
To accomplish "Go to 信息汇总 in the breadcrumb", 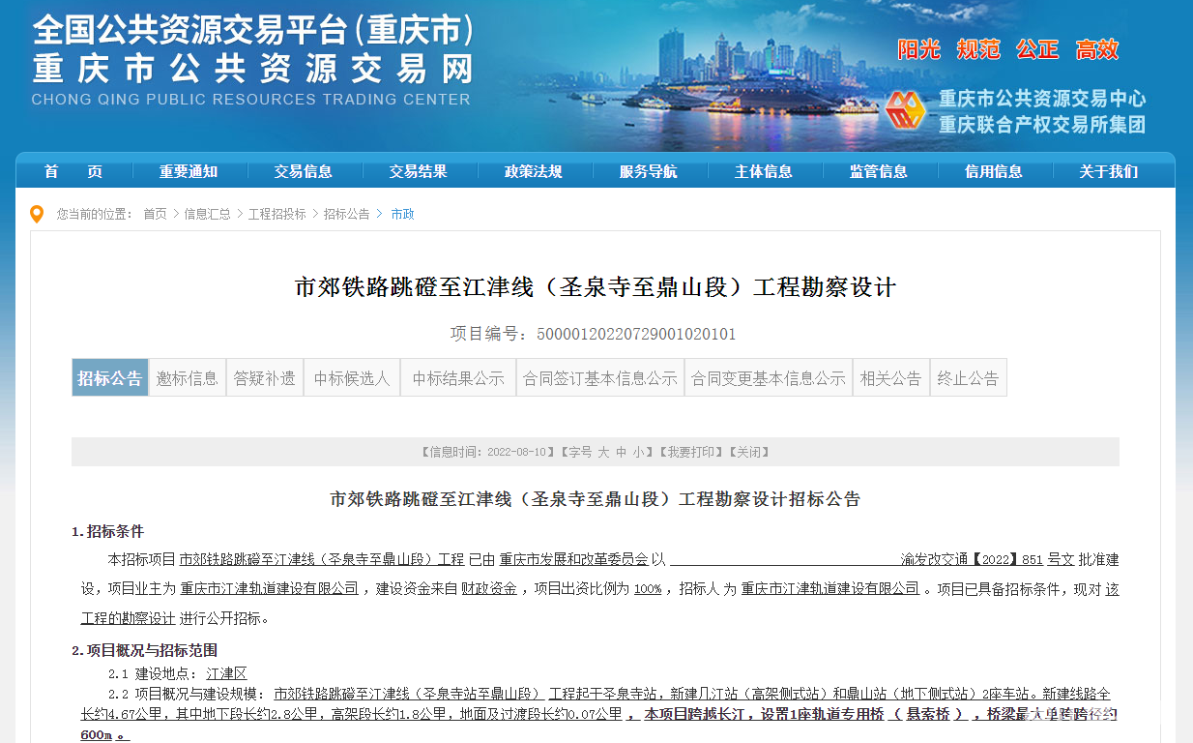I will click(x=208, y=214).
